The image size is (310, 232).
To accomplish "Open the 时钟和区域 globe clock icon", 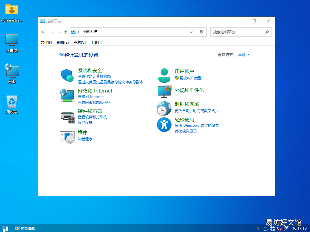I will coord(164,108).
